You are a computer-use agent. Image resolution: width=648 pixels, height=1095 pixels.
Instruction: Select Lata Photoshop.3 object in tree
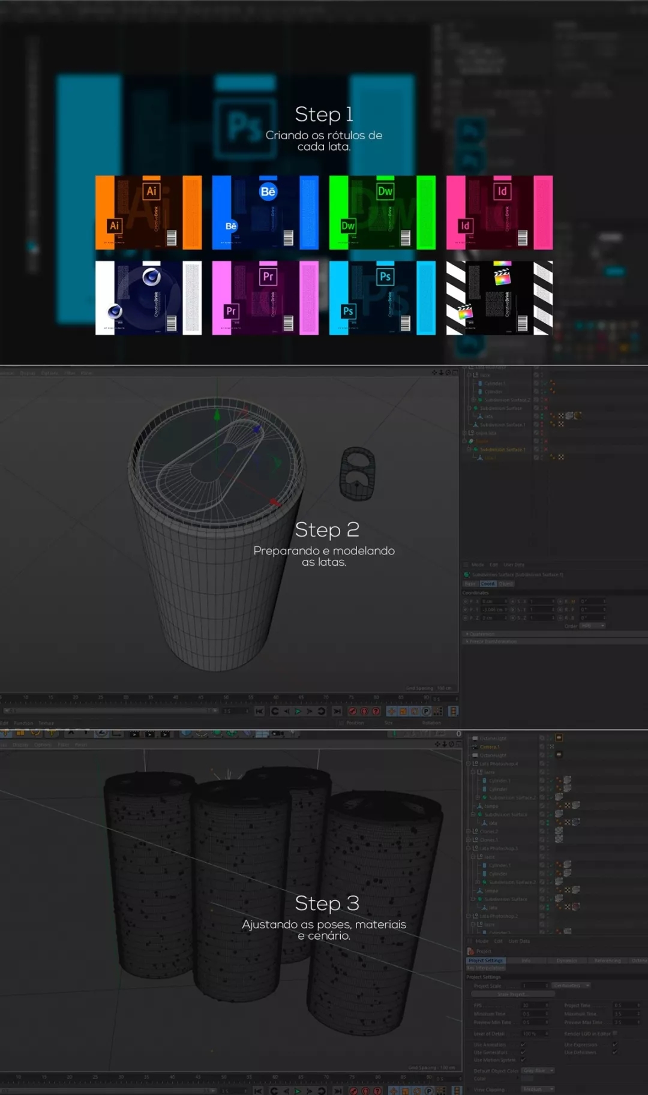click(499, 848)
